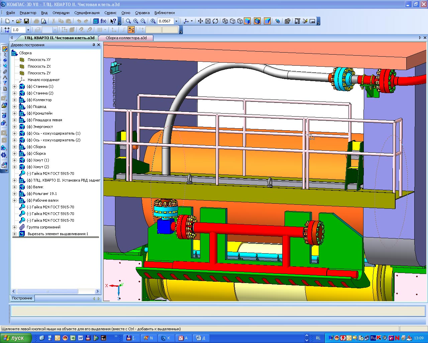
Task: Expand the Коллектор tree node
Action: [x=14, y=100]
